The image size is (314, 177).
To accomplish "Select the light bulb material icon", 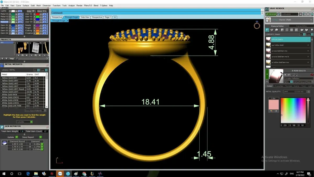I will (x=312, y=30).
